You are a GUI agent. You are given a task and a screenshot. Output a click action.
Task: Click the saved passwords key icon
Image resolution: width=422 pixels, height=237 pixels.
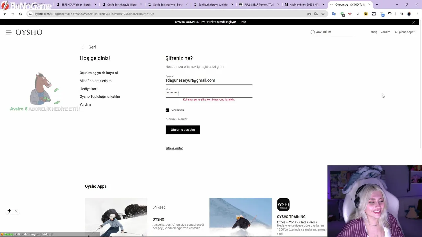click(309, 14)
